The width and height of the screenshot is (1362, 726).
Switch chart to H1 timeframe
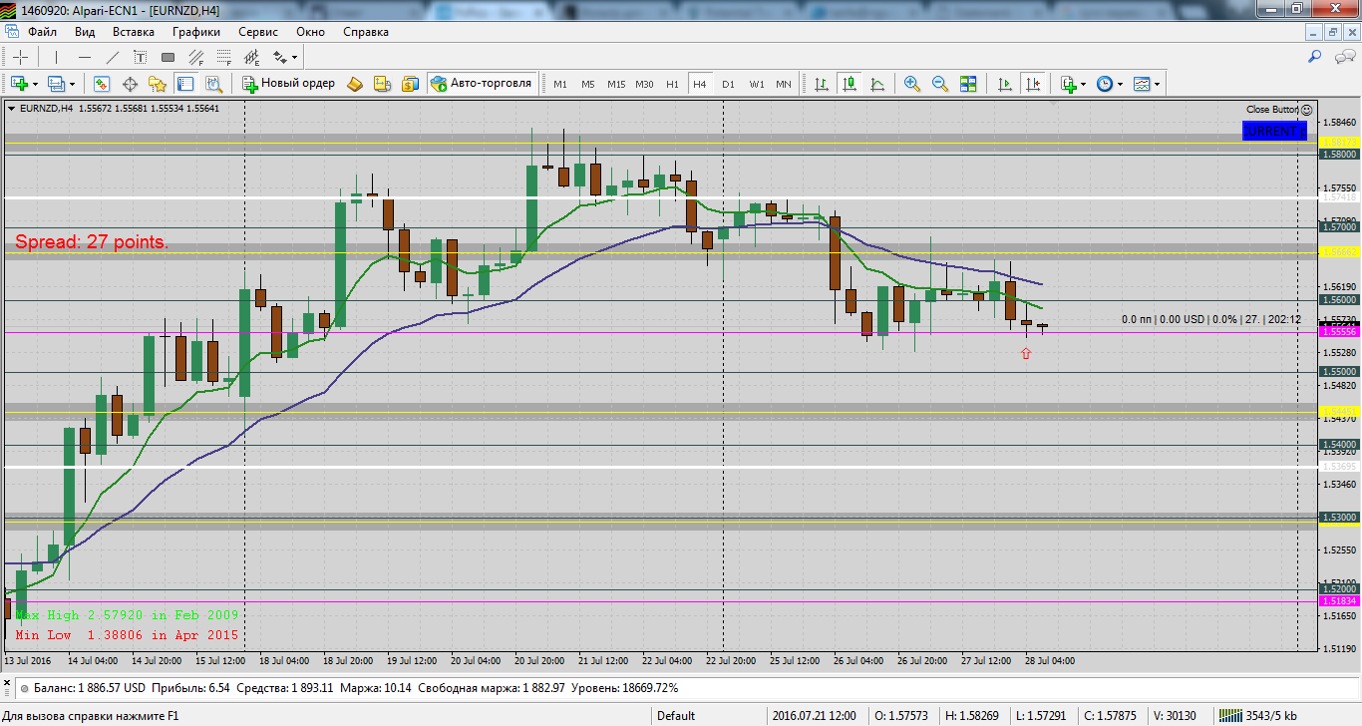(x=672, y=84)
